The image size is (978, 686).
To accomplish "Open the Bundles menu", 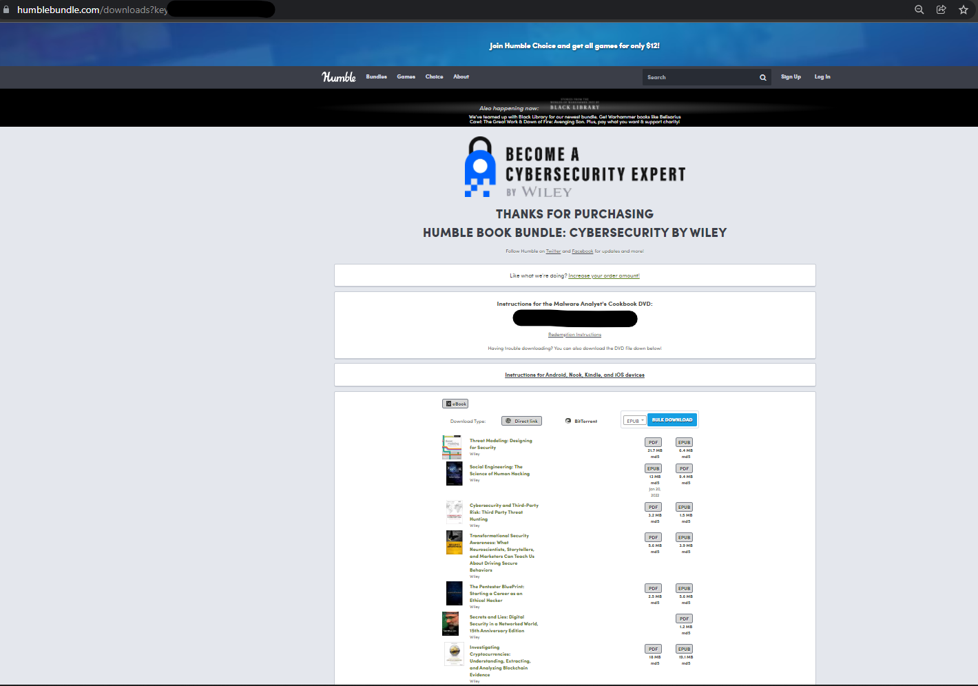I will click(376, 77).
